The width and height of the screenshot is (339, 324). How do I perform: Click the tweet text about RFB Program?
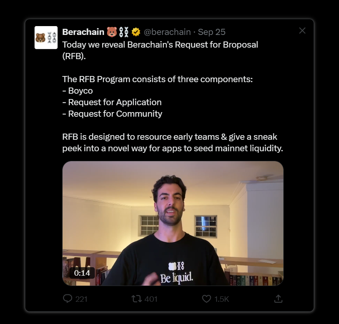(x=157, y=79)
